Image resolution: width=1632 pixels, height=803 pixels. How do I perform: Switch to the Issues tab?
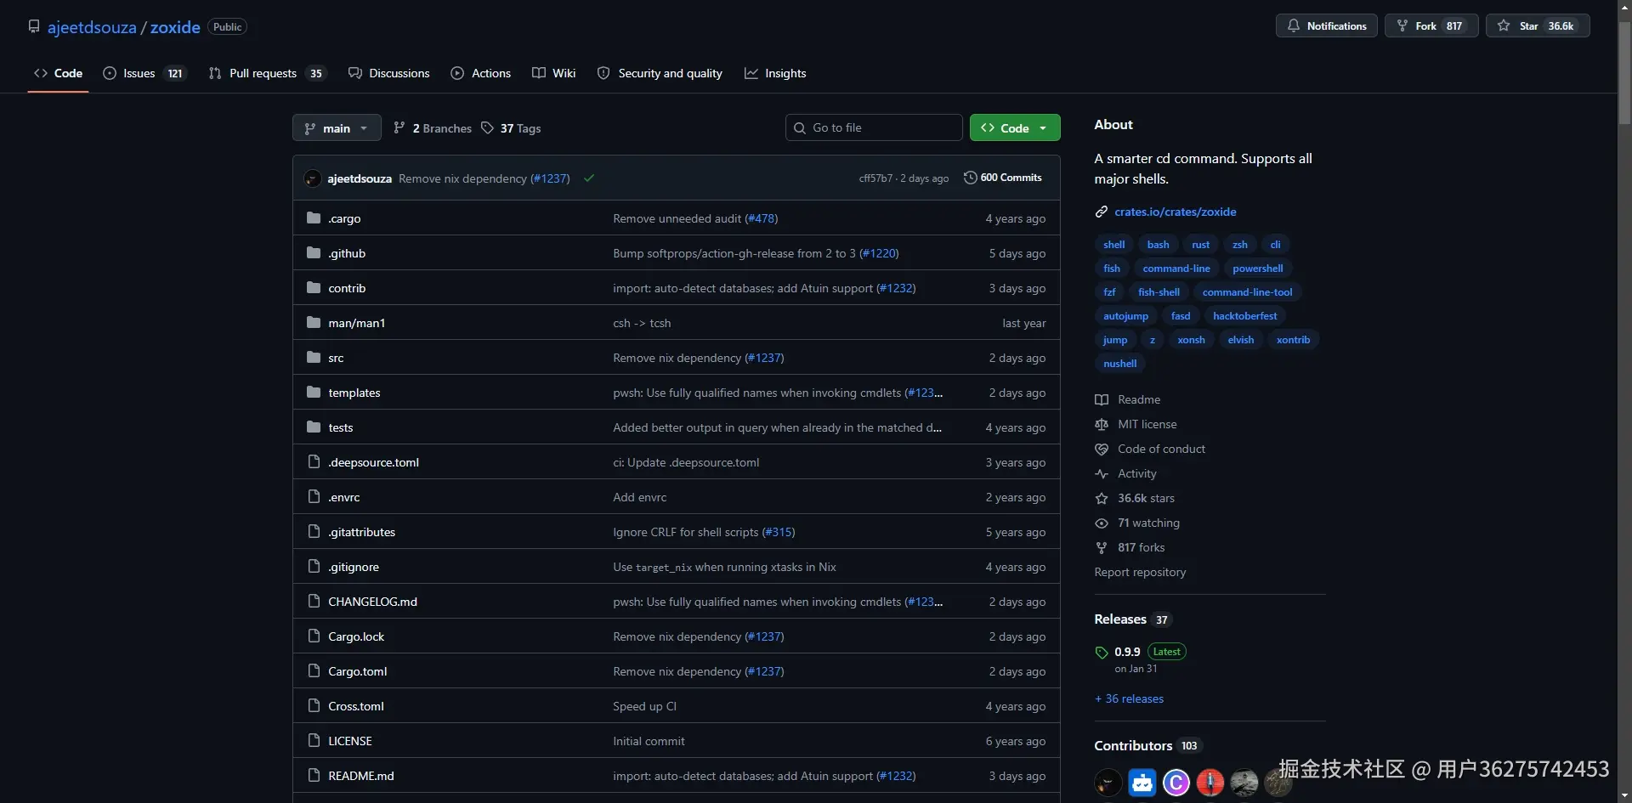pos(144,73)
